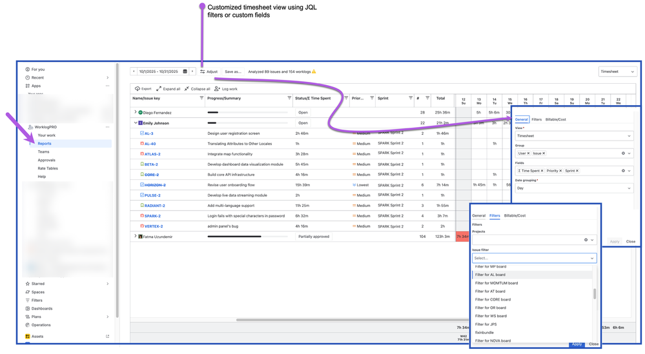Filter the Progress/Summary column
Image resolution: width=645 pixels, height=354 pixels.
pyautogui.click(x=289, y=98)
